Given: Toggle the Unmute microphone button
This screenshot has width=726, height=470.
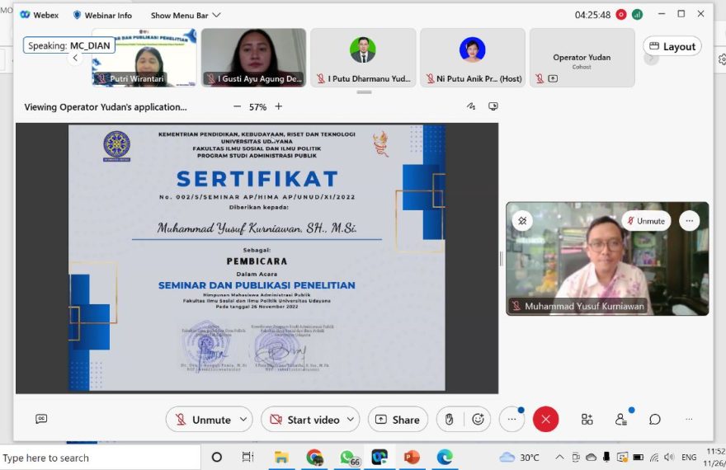Looking at the screenshot, I should [x=203, y=420].
